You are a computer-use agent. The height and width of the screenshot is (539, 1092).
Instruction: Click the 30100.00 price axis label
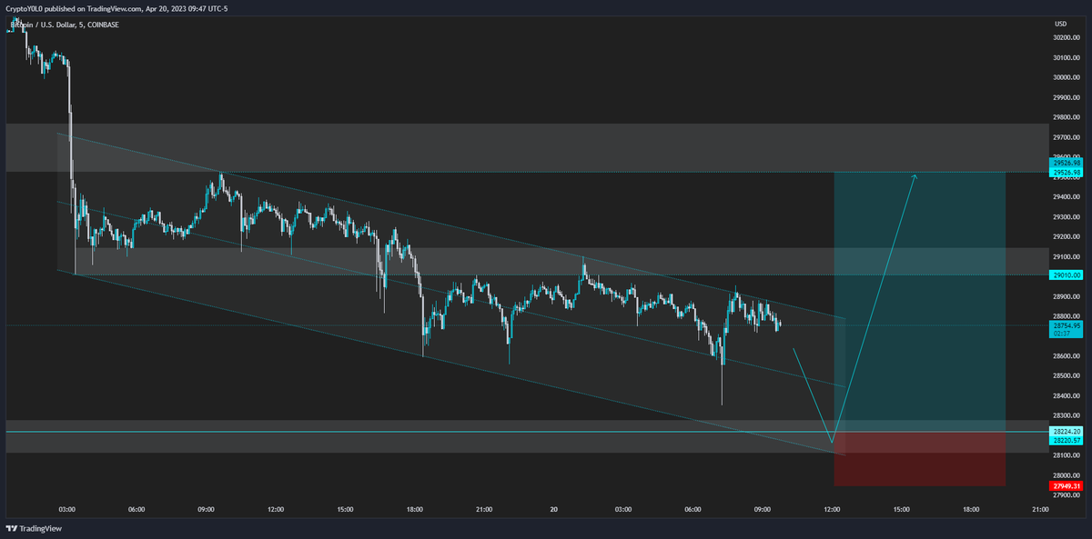tap(1067, 58)
